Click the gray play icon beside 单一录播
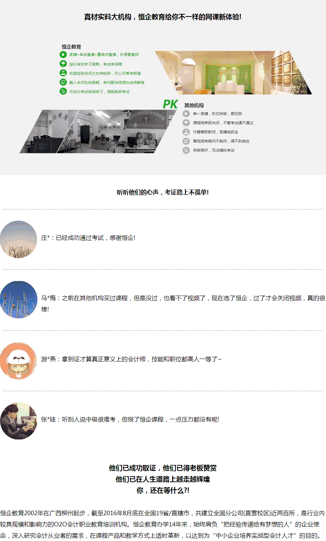 click(186, 114)
